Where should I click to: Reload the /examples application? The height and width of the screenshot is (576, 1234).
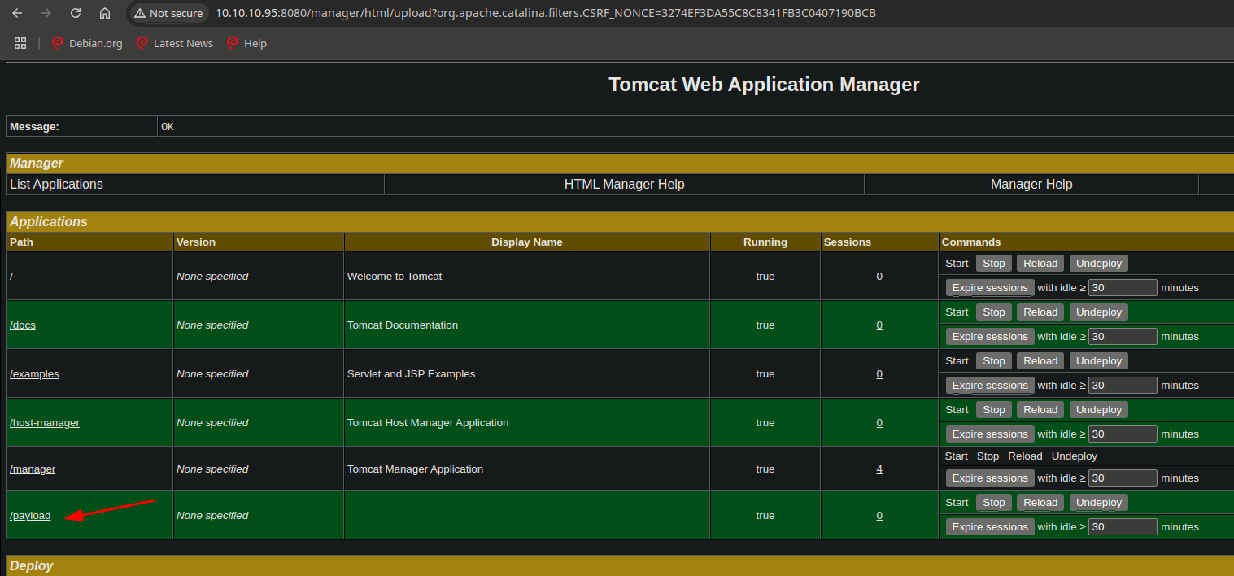point(1040,360)
